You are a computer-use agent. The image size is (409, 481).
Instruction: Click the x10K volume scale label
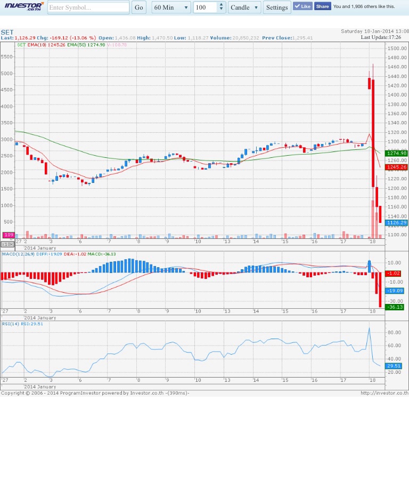click(x=7, y=244)
